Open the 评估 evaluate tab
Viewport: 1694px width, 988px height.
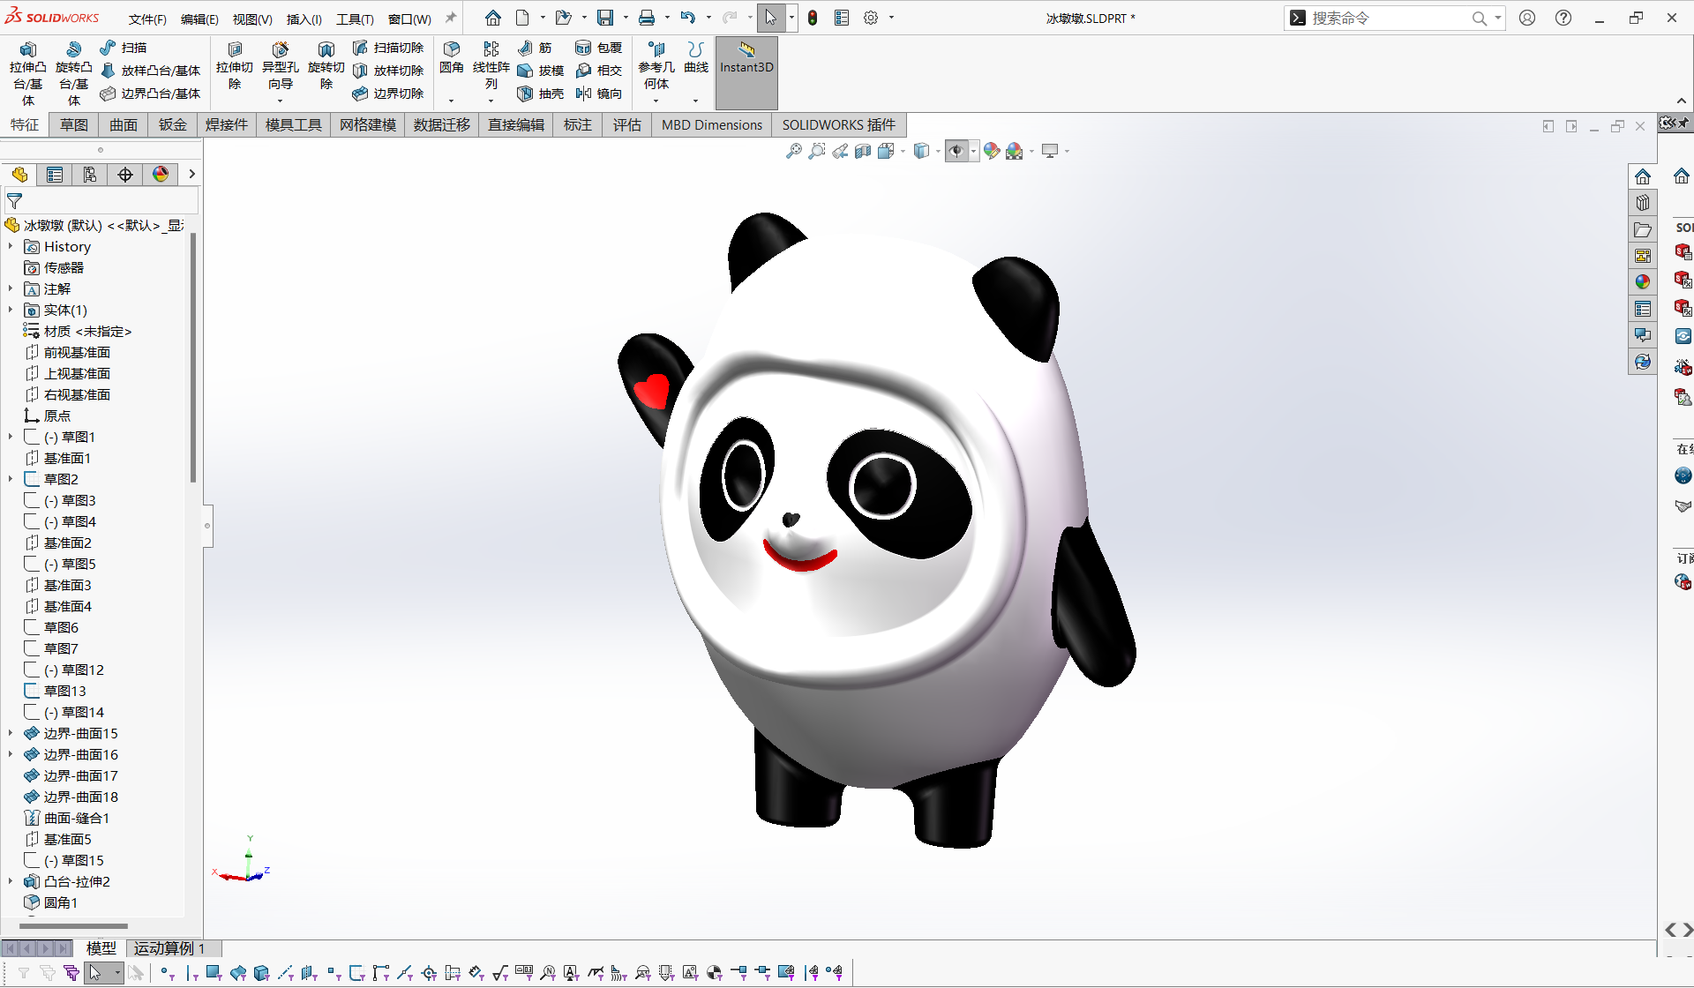(x=627, y=125)
